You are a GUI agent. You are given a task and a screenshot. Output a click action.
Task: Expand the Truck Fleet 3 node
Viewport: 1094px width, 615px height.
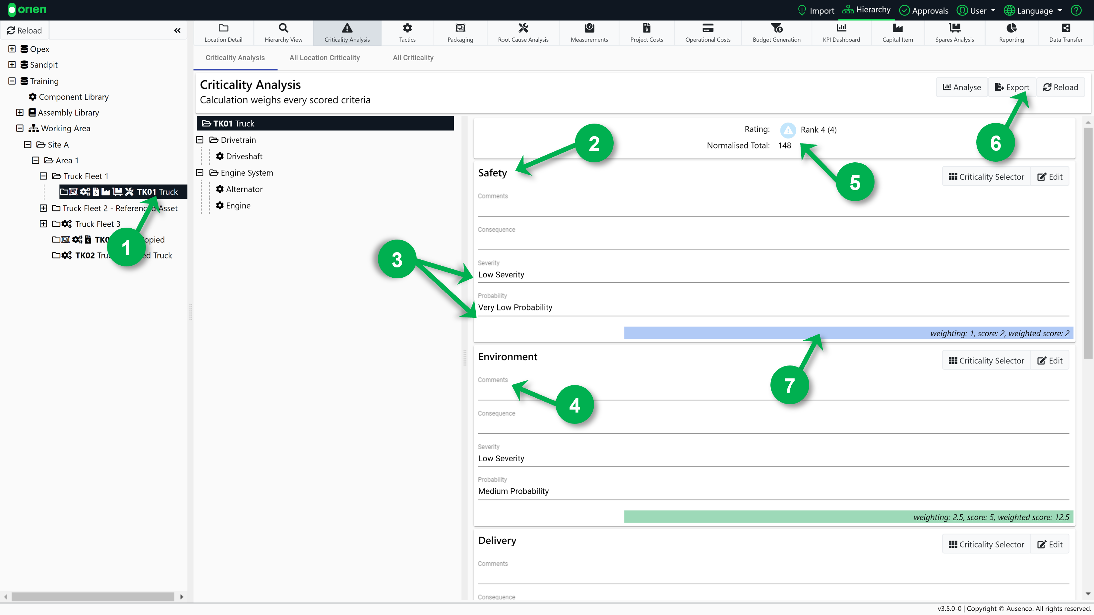(x=43, y=224)
